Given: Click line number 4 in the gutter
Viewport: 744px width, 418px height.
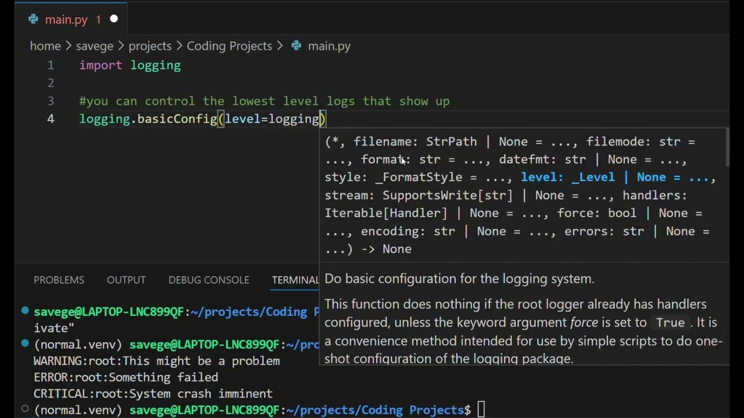Looking at the screenshot, I should pos(51,119).
